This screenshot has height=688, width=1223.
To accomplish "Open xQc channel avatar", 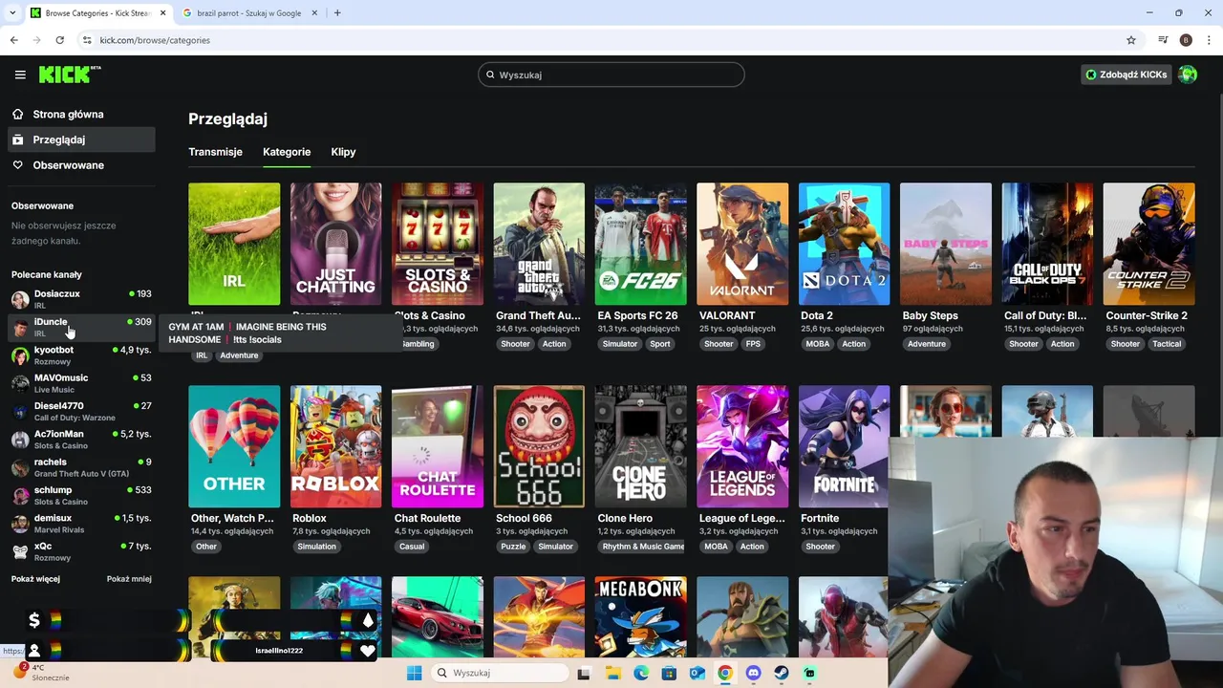I will (x=20, y=551).
